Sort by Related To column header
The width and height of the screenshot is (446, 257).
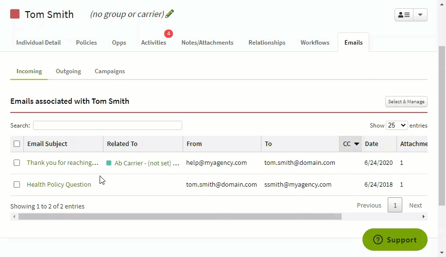[143, 144]
